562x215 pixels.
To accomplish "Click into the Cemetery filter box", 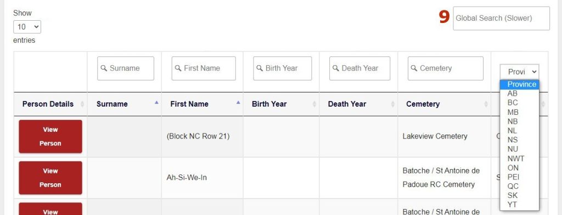I will [x=445, y=68].
